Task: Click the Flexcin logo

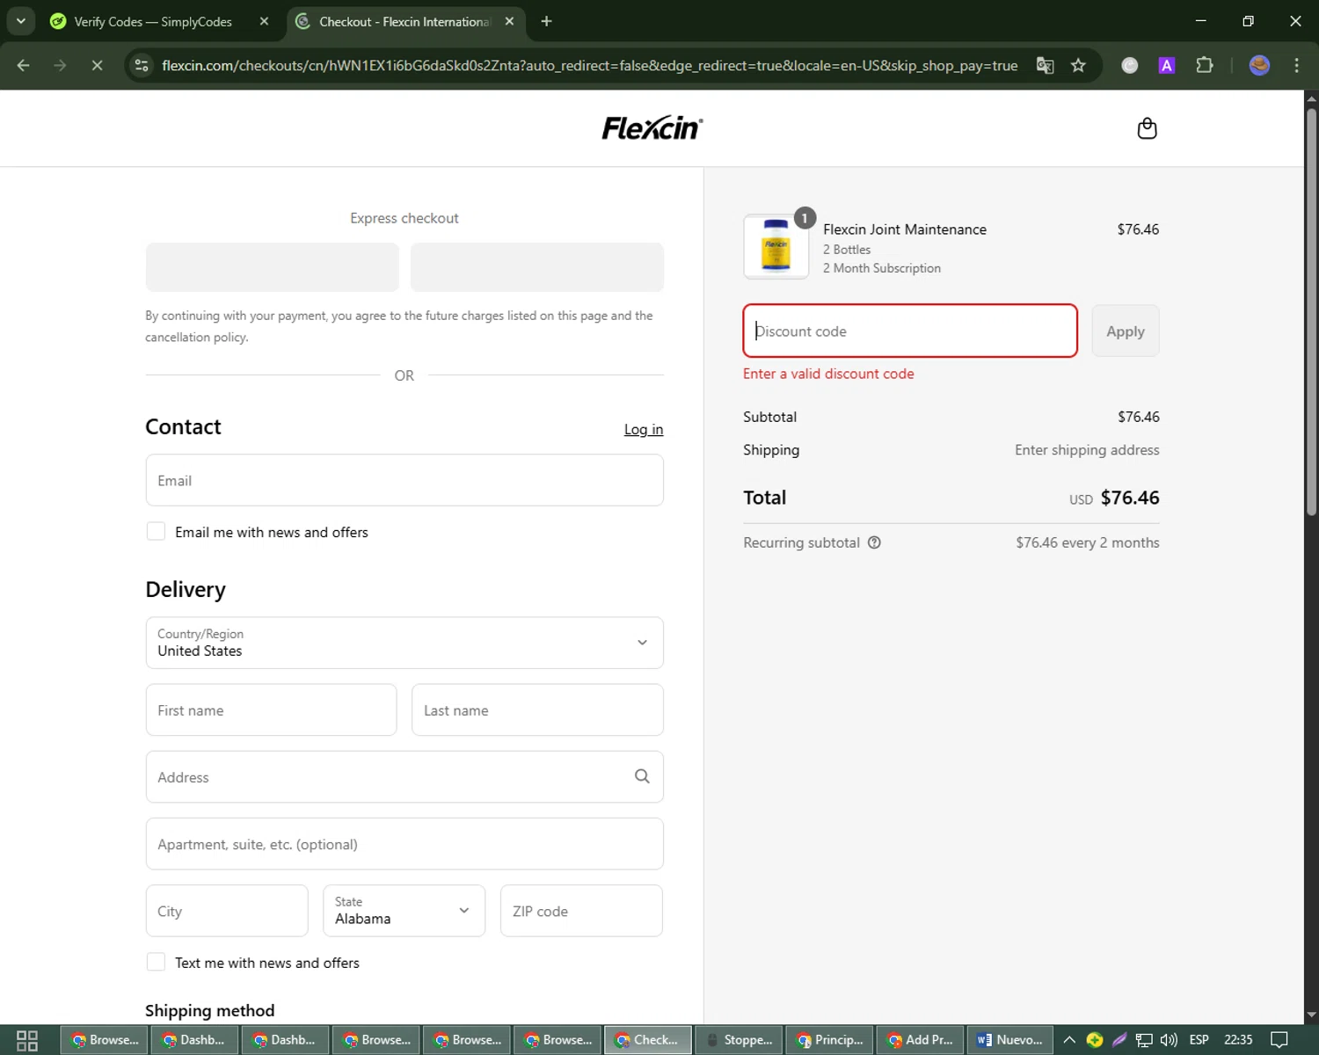Action: [652, 128]
